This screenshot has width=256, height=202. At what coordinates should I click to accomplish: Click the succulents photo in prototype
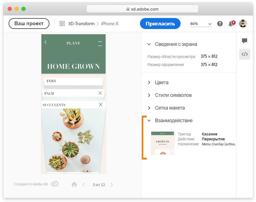tap(73, 140)
